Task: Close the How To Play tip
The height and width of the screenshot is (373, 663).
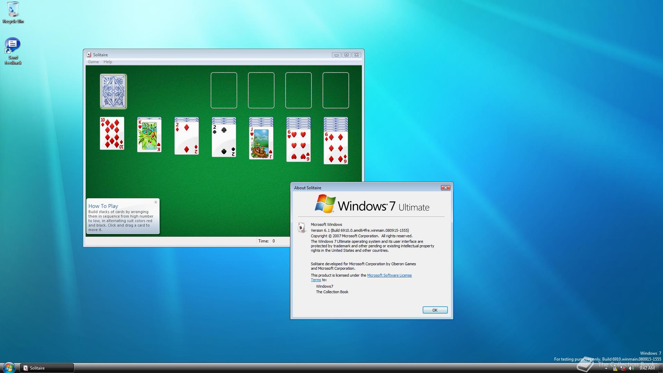Action: 156,202
